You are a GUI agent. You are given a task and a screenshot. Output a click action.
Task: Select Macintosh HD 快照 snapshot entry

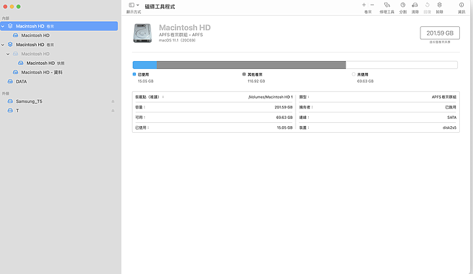coord(45,63)
